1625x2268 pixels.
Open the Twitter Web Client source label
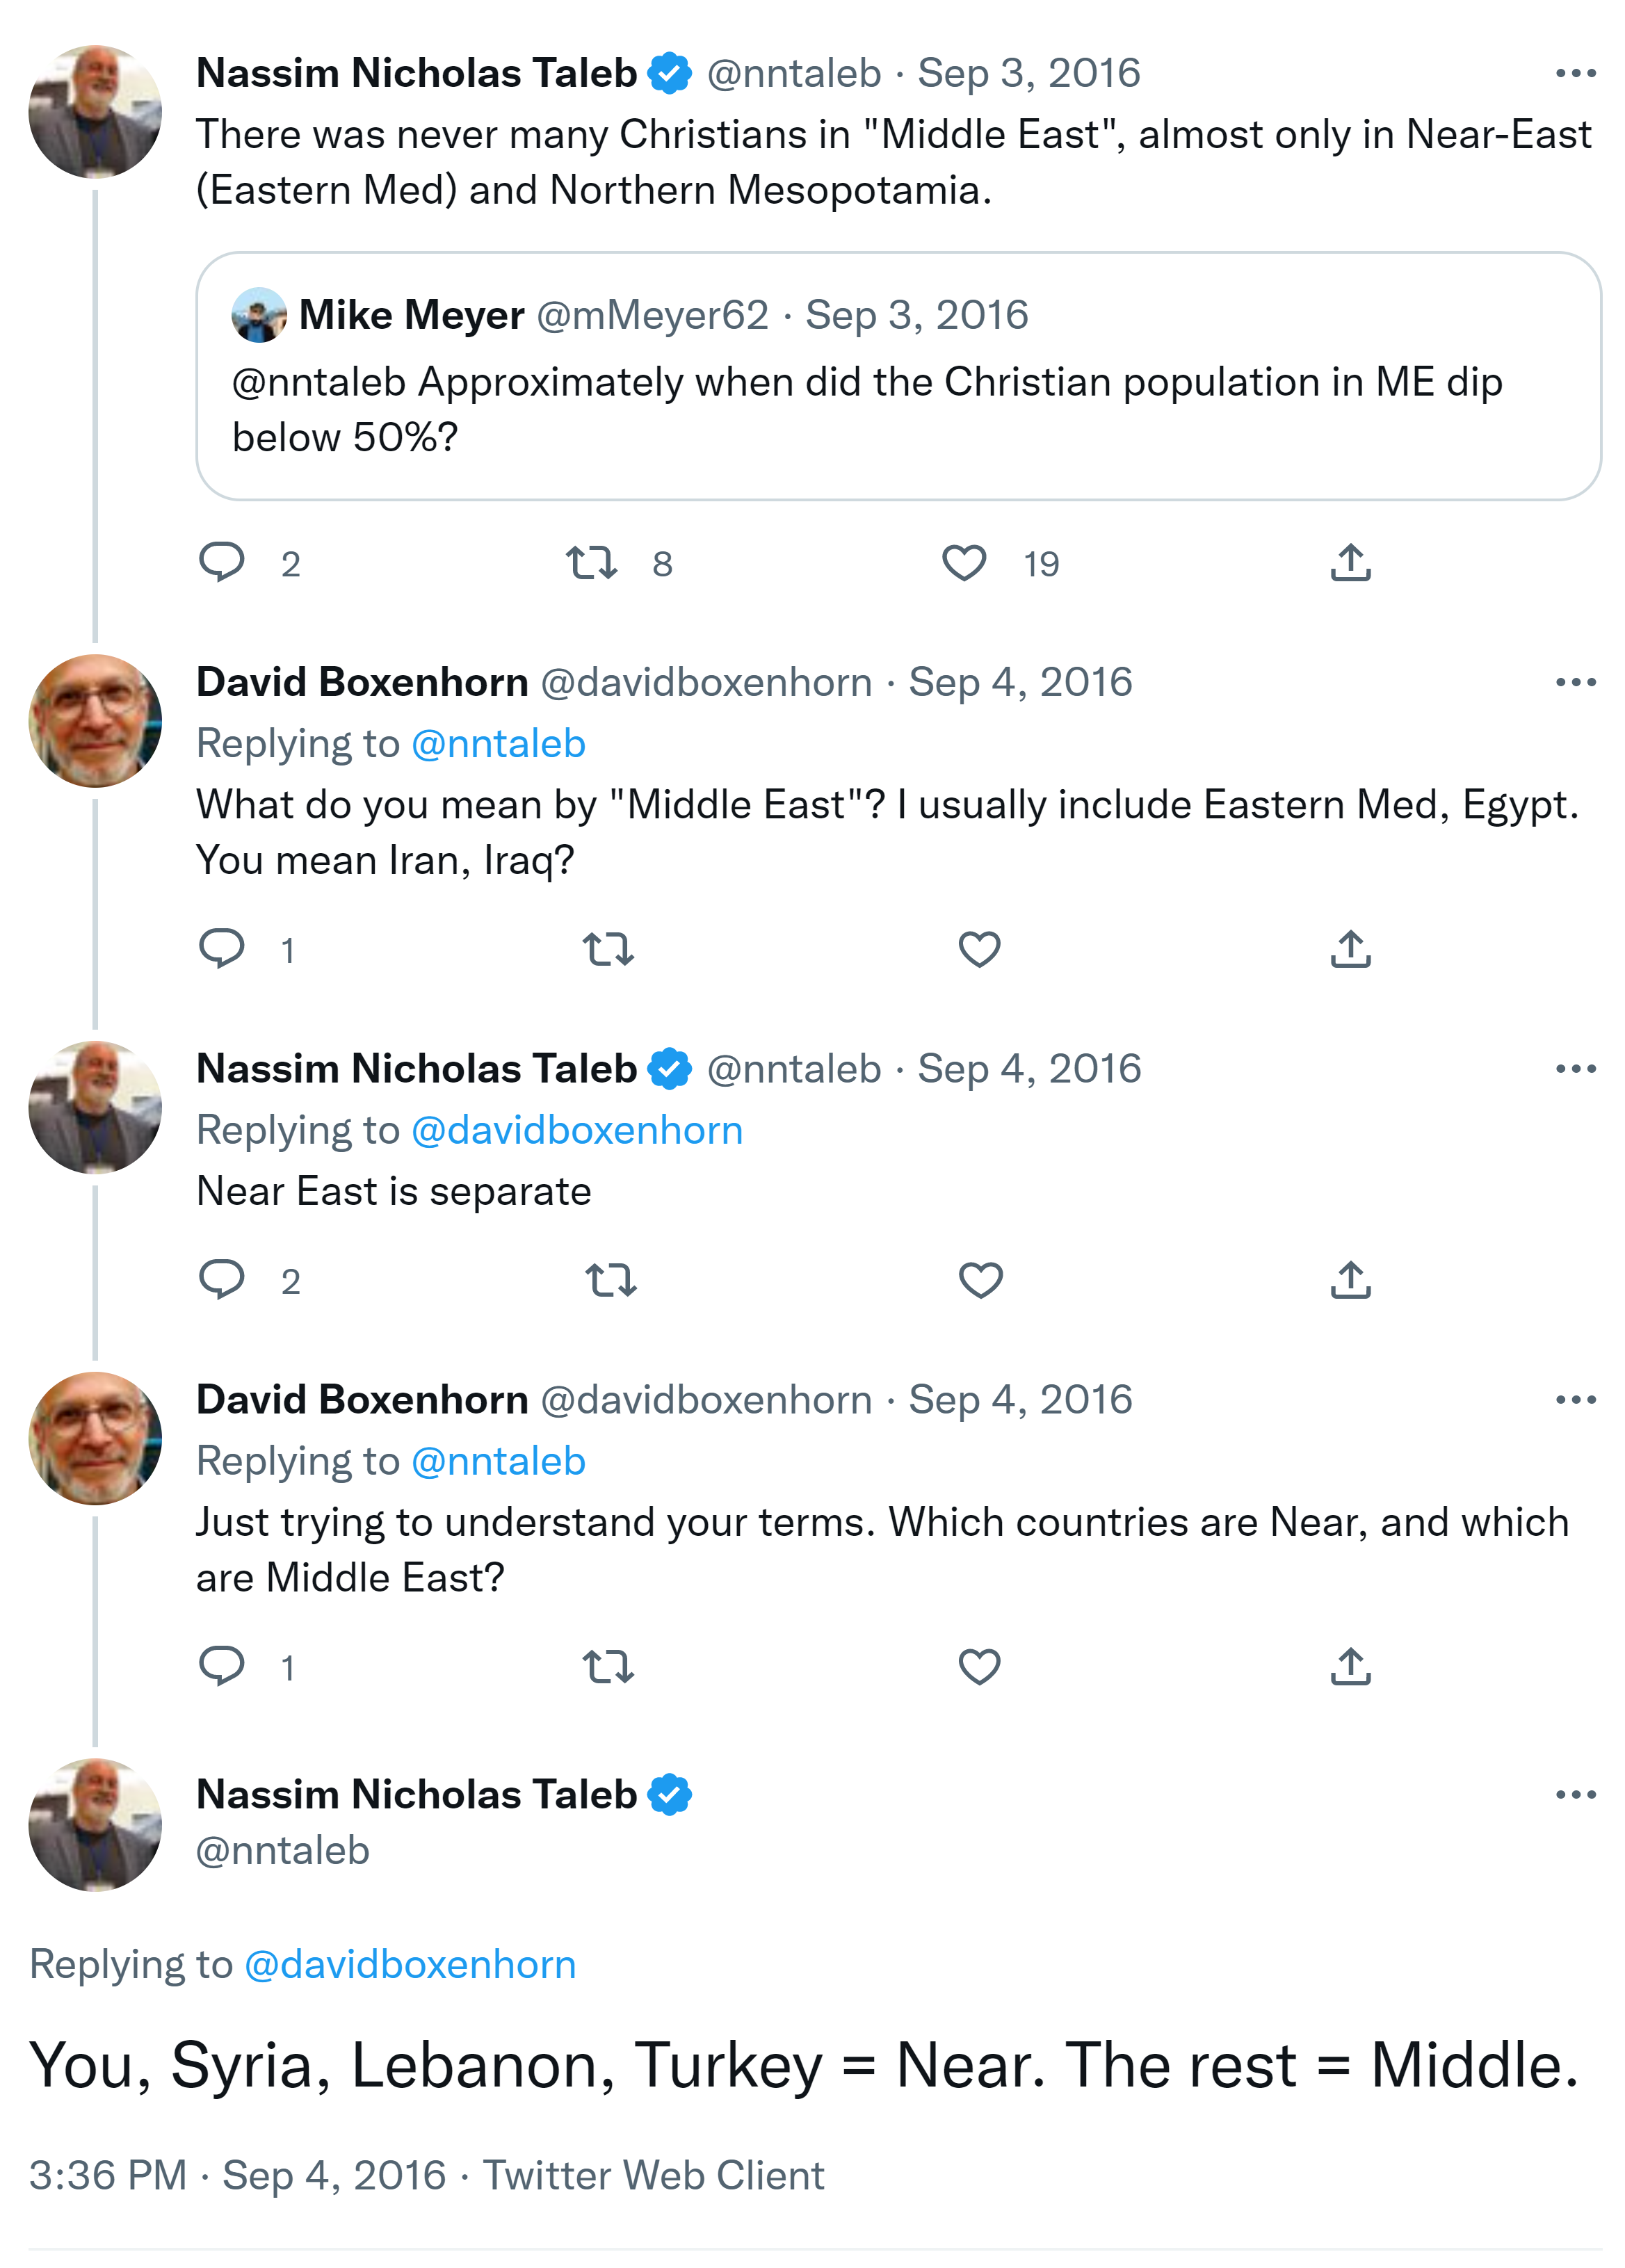point(654,2175)
